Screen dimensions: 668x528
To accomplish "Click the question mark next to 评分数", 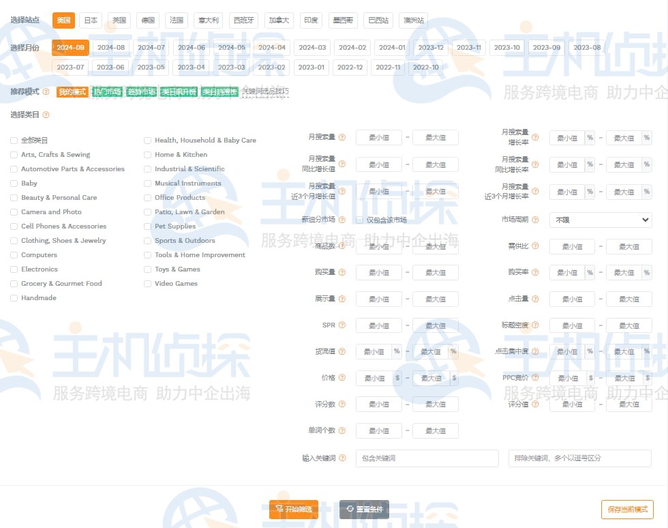I will click(x=341, y=404).
